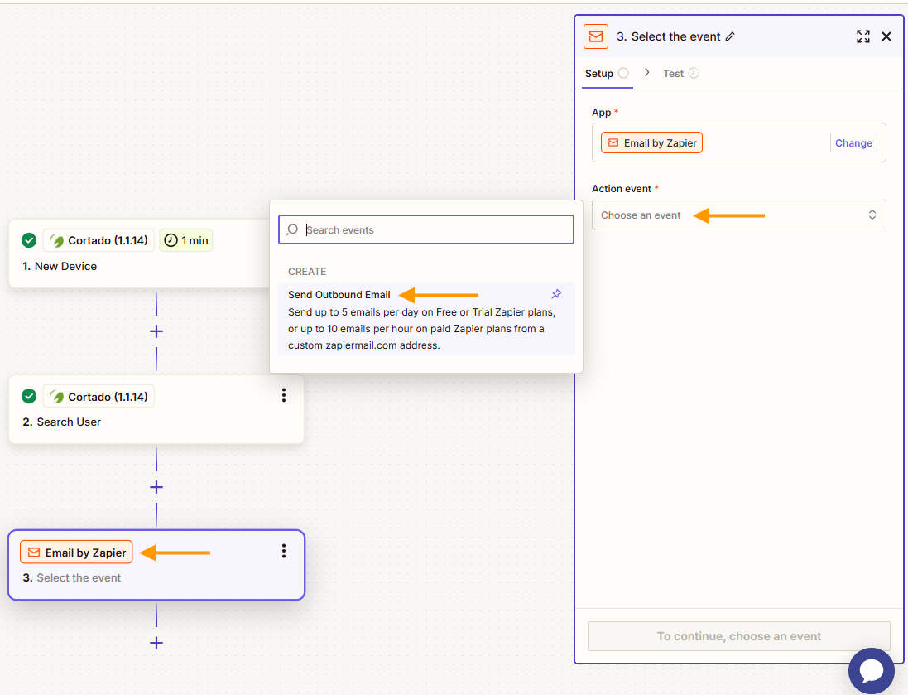Click the 1 min polling interval badge
Image resolution: width=908 pixels, height=695 pixels.
point(186,240)
